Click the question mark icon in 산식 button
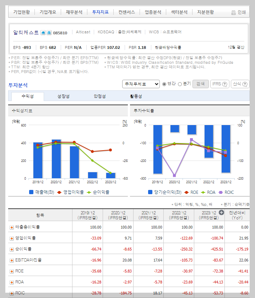The width and height of the screenshot is (255, 298). pyautogui.click(x=245, y=84)
